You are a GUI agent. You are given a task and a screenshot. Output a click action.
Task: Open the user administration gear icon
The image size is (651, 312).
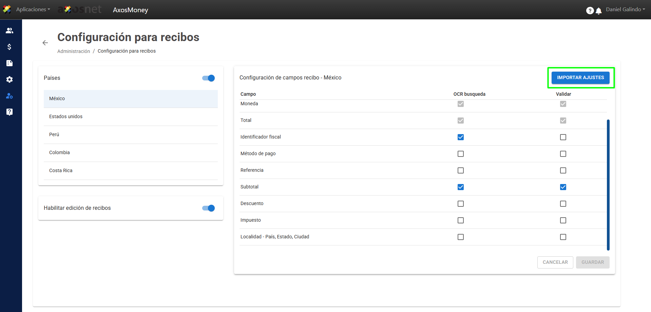coord(9,96)
